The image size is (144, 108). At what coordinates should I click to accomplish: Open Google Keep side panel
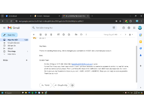pos(141,42)
